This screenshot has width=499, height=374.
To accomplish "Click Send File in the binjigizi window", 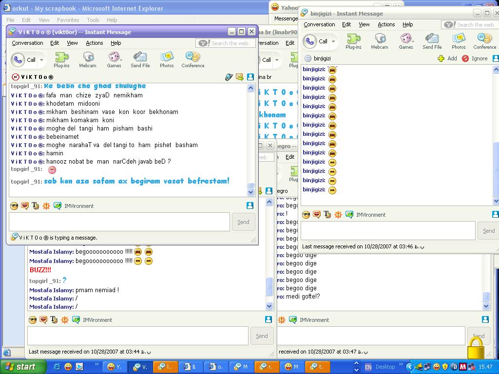I will pos(432,41).
